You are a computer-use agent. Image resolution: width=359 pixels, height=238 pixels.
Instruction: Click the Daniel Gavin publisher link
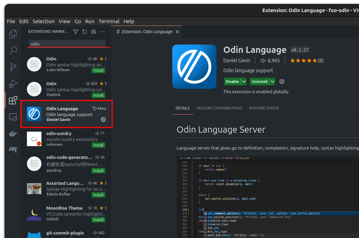pos(236,60)
